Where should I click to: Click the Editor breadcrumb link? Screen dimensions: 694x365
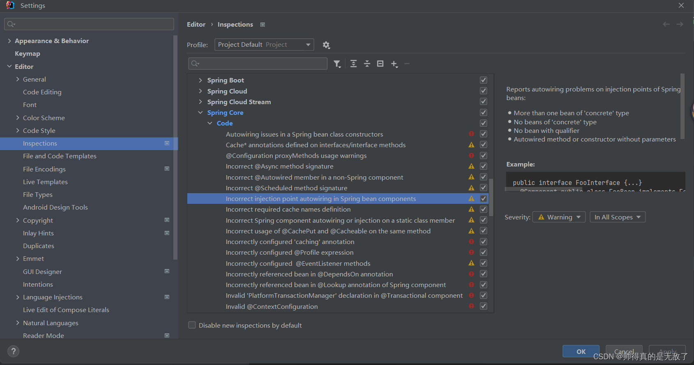click(196, 25)
